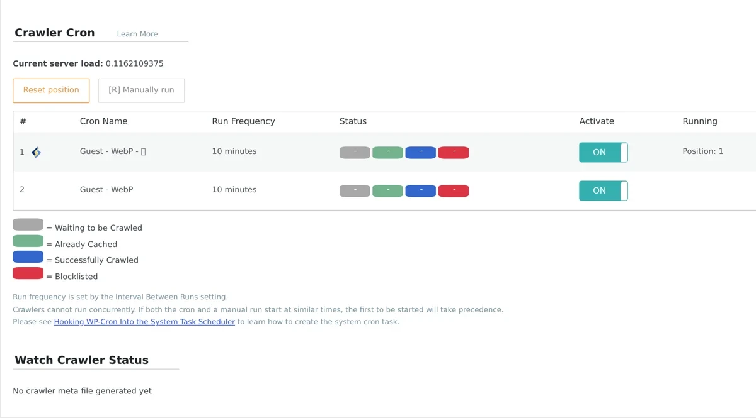The height and width of the screenshot is (418, 756).
Task: Click the Successfully Crawled legend label
Action: point(96,260)
